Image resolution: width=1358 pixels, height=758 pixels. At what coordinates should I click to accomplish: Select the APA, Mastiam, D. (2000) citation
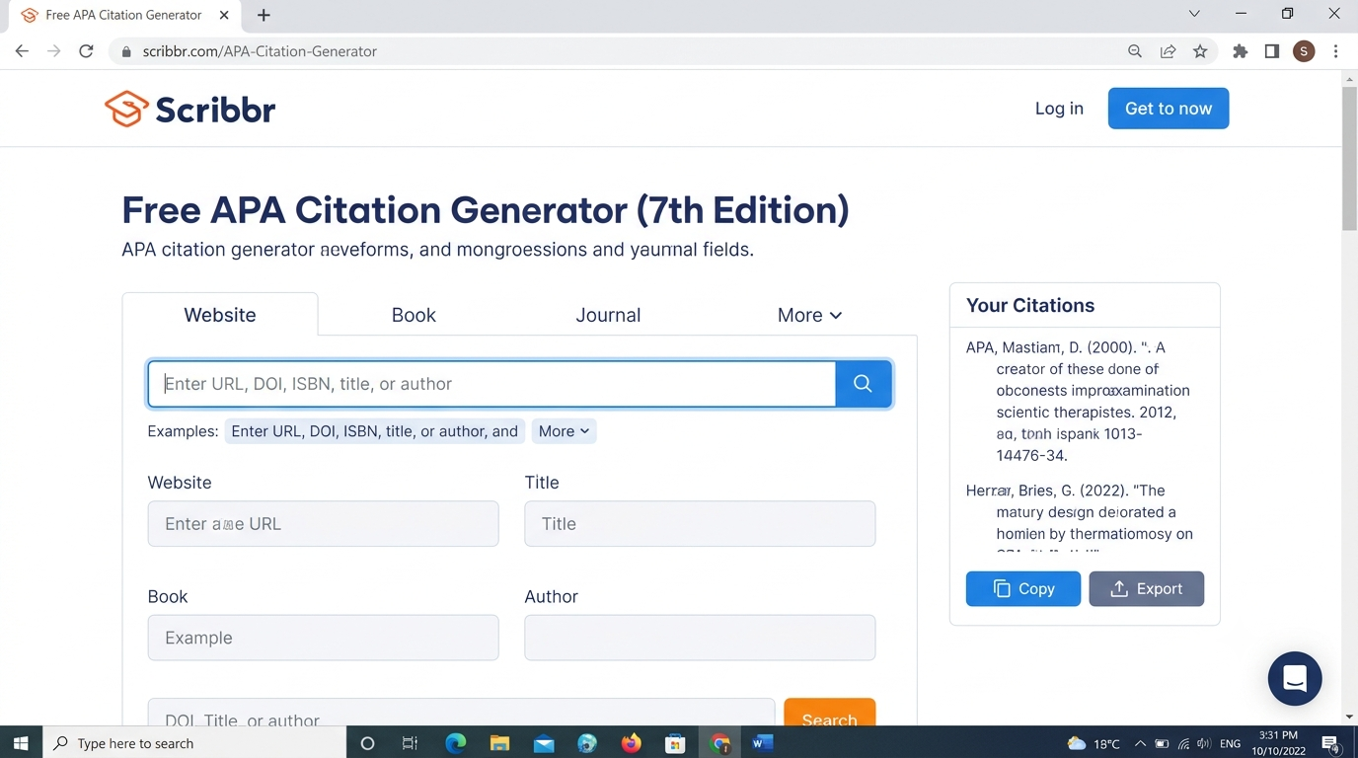click(x=1079, y=402)
